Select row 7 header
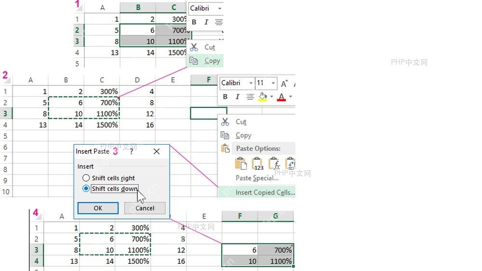 point(5,159)
